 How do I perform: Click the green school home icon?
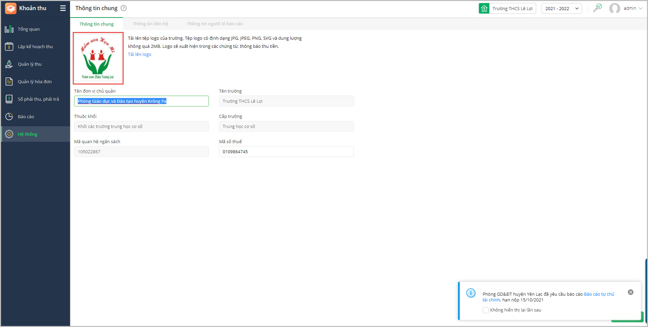tap(484, 8)
